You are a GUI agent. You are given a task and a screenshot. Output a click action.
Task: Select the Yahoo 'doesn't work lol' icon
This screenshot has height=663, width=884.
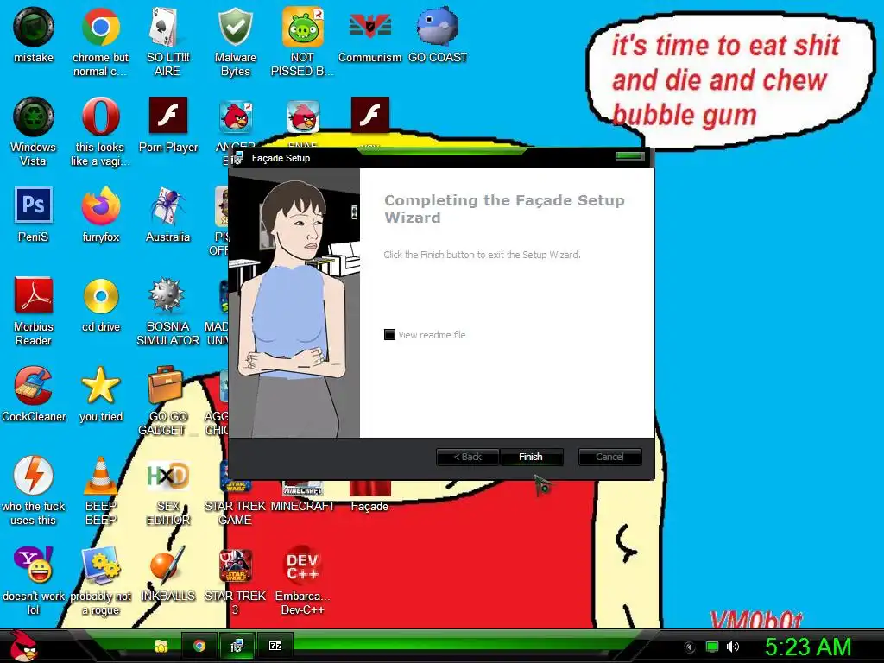[34, 581]
